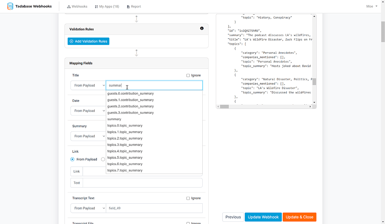
Task: Select the From Payload radio under Link
Action: coord(73,159)
